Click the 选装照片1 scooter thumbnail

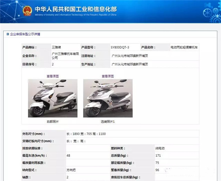coord(108,98)
